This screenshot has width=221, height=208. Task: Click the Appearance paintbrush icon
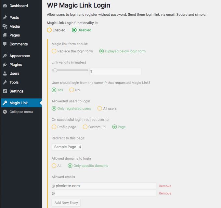5,56
